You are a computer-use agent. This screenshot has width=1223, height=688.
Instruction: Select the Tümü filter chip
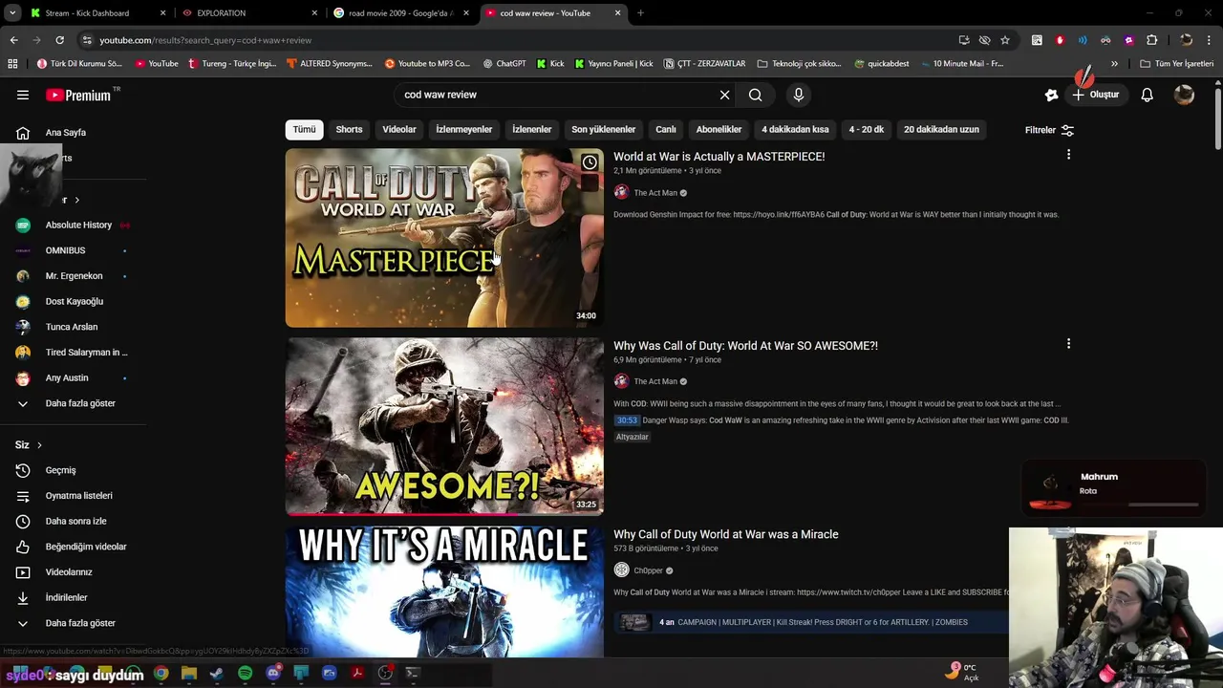coord(304,130)
